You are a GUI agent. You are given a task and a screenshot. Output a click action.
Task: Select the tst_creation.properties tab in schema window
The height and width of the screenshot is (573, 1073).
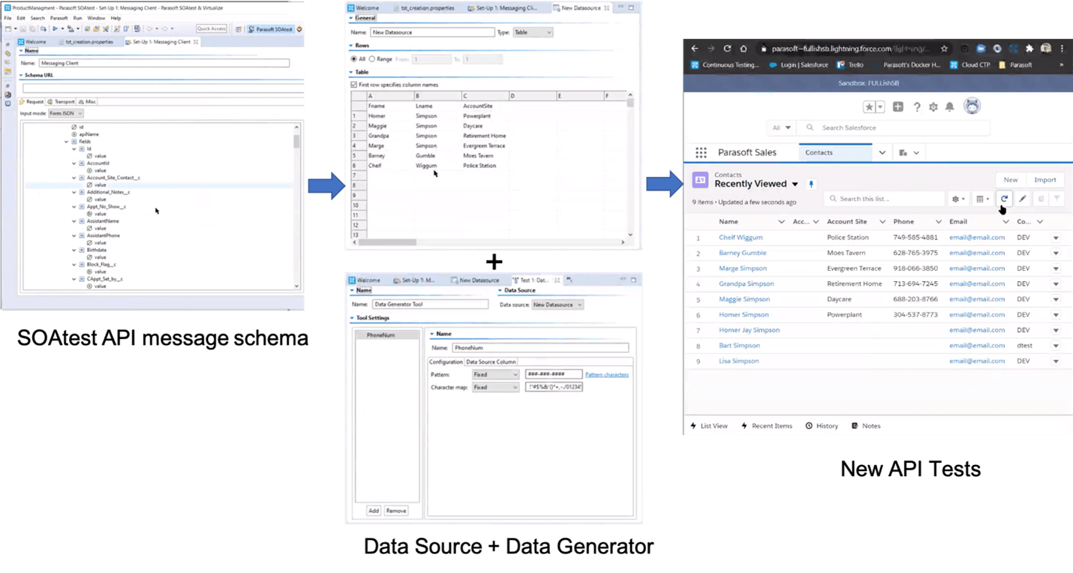pos(86,42)
